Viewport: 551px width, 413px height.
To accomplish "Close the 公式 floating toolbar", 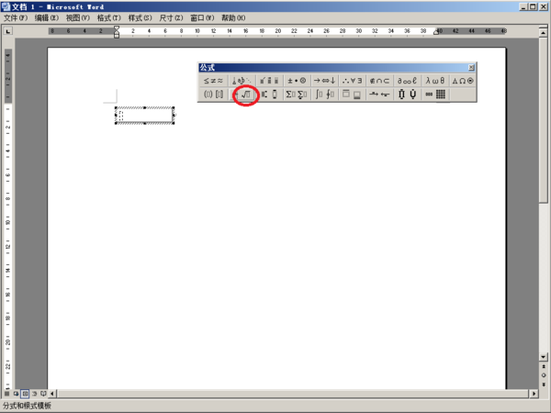I will 471,67.
